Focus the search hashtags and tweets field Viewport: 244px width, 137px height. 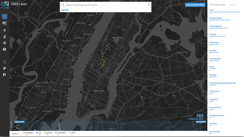tap(106, 5)
